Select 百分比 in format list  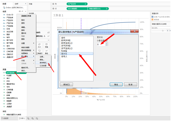pyautogui.click(x=77, y=54)
